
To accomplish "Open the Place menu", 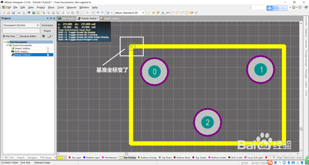I will 51,7.
